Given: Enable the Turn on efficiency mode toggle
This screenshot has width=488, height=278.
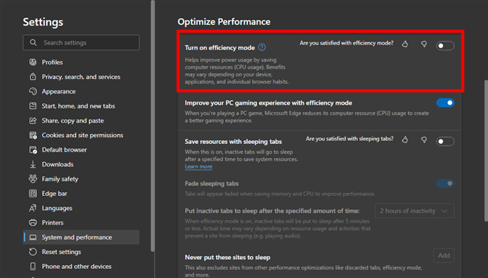Looking at the screenshot, I should 445,46.
